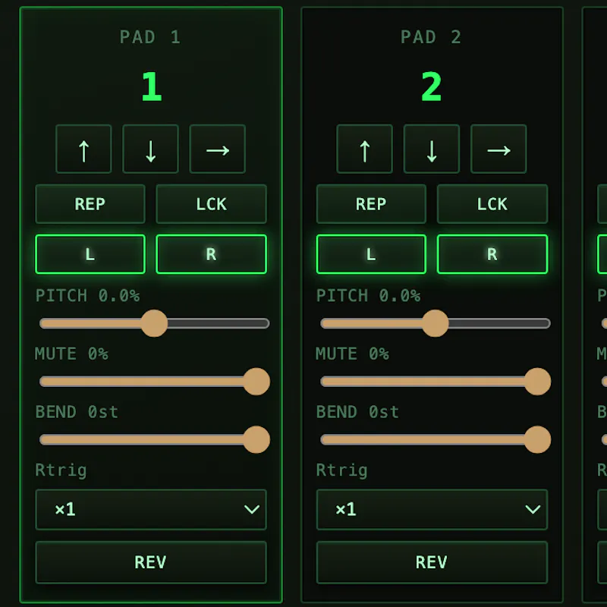The image size is (607, 607).
Task: Click the MUTE 0% label on Pad 2
Action: click(x=352, y=354)
